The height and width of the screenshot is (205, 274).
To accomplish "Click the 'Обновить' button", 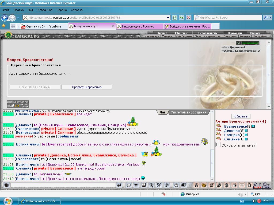I will point(241,116).
